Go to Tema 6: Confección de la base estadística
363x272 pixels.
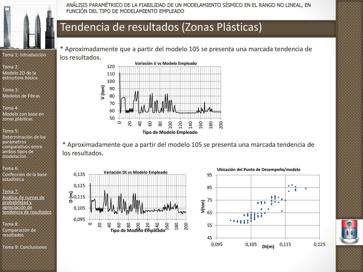point(24,174)
